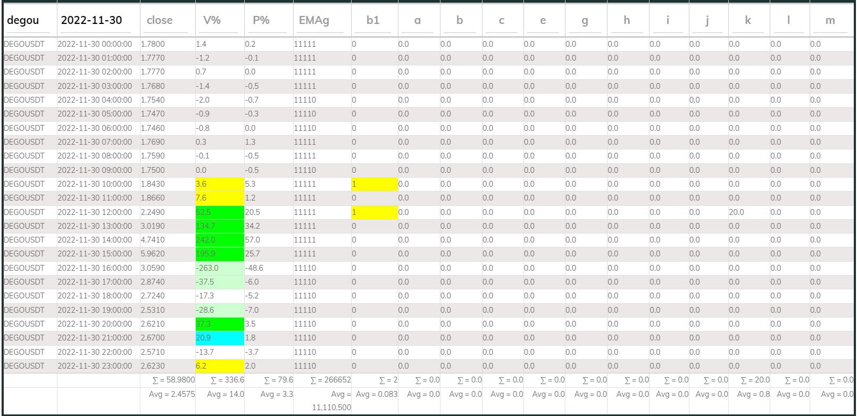The height and width of the screenshot is (416, 857).
Task: Select the cyan-highlighted 20.9 V% cell
Action: pos(220,338)
